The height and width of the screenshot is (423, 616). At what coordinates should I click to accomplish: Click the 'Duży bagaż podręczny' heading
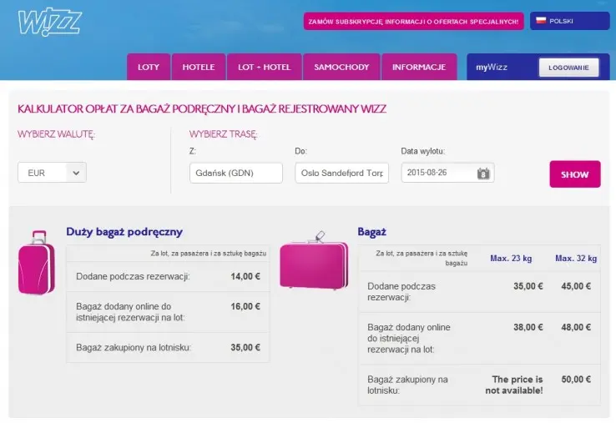(124, 232)
